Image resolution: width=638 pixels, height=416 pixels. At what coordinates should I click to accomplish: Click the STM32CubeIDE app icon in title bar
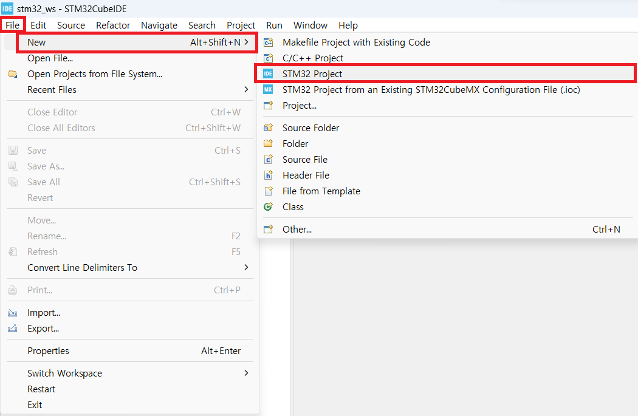pos(7,8)
